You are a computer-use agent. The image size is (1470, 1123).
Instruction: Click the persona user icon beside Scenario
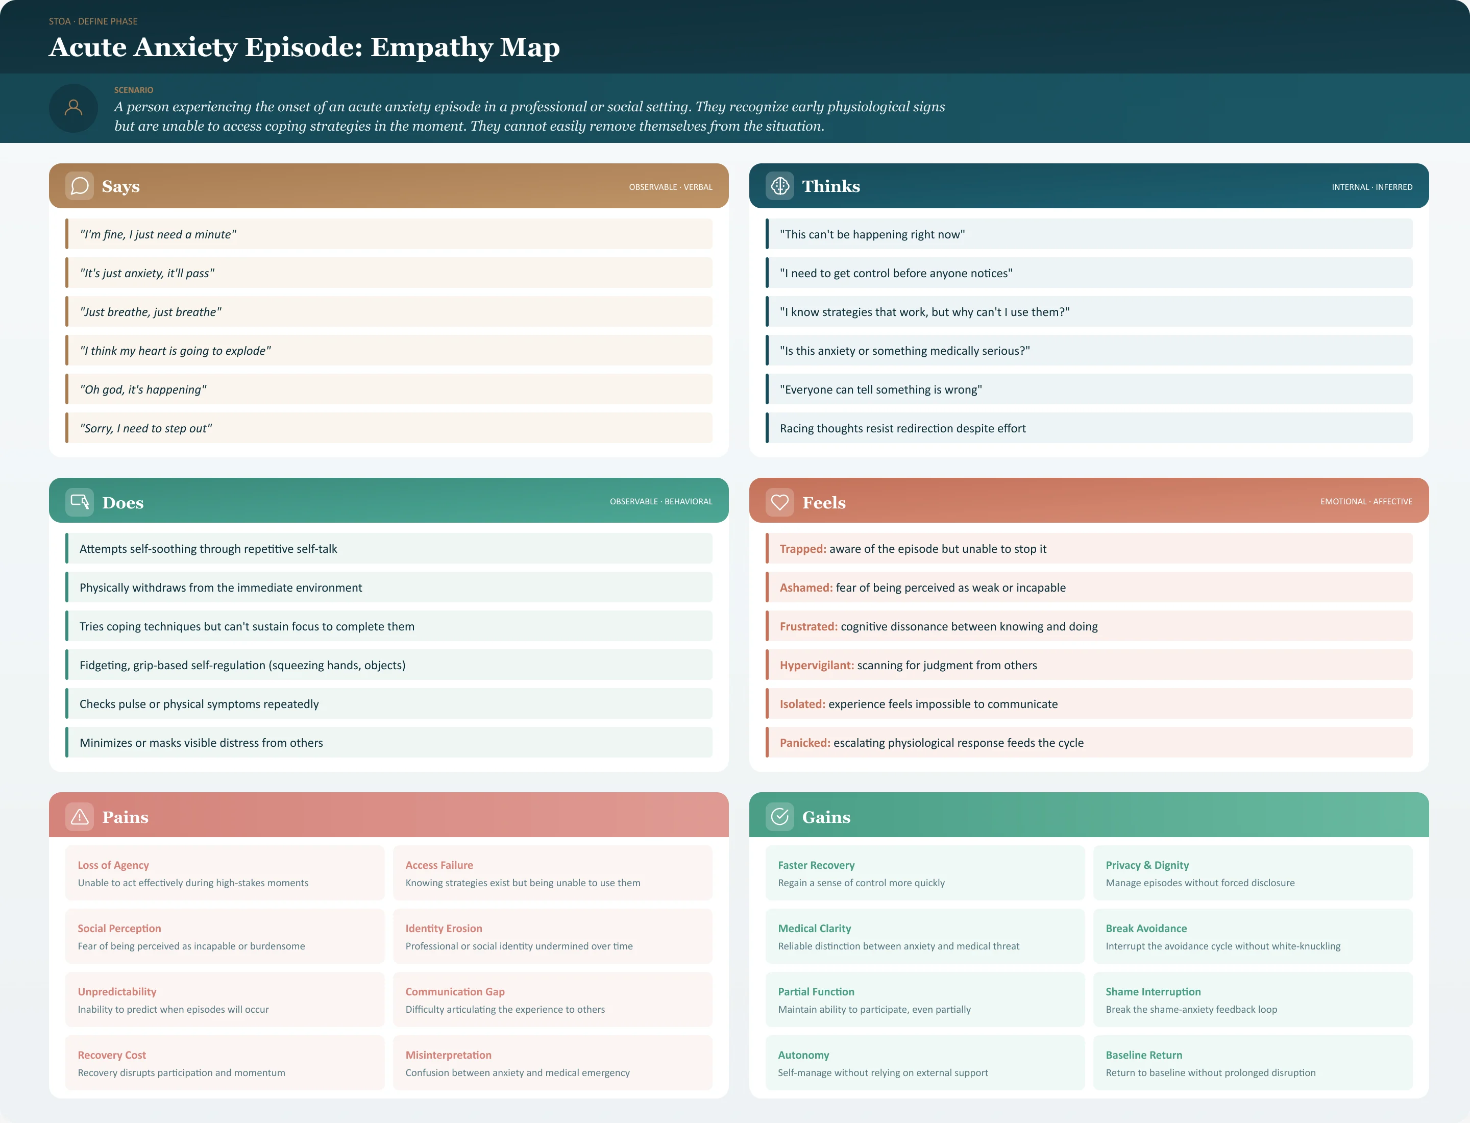click(73, 108)
